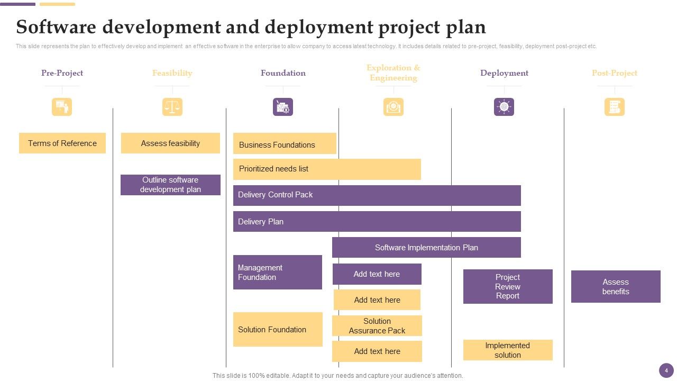Select the Delivery Control Pack bar
Screen dimensions: 677x381
point(377,195)
